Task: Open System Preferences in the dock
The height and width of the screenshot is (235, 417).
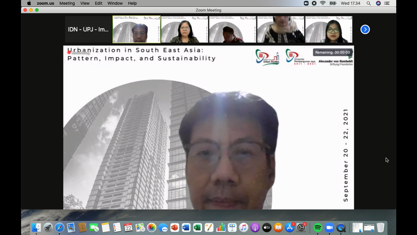Action: (301, 227)
